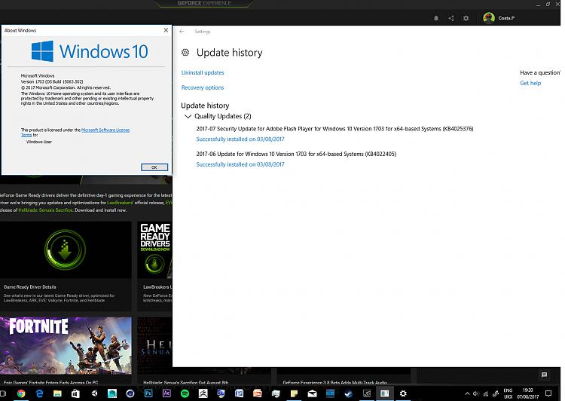The image size is (565, 401).
Task: Launch Google Chrome from the taskbar
Action: tap(21, 393)
